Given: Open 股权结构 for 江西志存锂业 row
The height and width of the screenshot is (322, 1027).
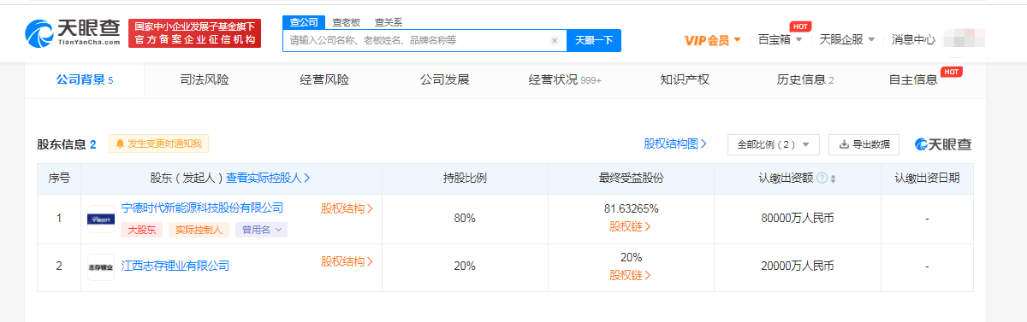Looking at the screenshot, I should pyautogui.click(x=347, y=261).
